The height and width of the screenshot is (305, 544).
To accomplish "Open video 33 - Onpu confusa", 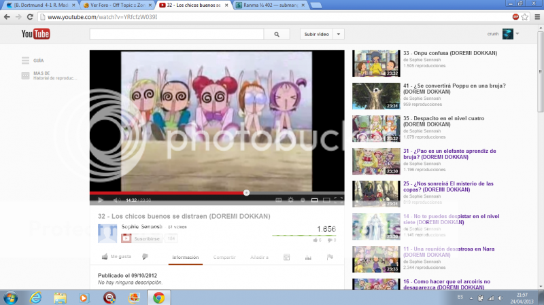I will pyautogui.click(x=450, y=53).
